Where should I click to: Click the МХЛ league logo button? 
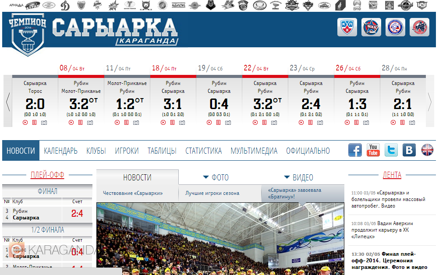point(371,28)
